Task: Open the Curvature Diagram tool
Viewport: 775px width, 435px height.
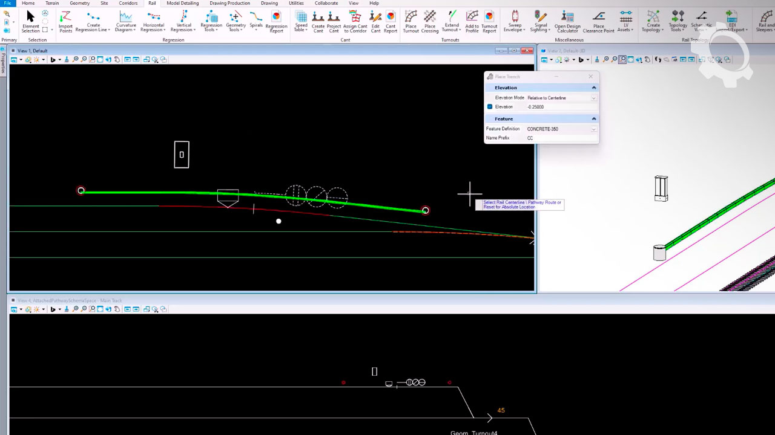Action: pos(126,21)
